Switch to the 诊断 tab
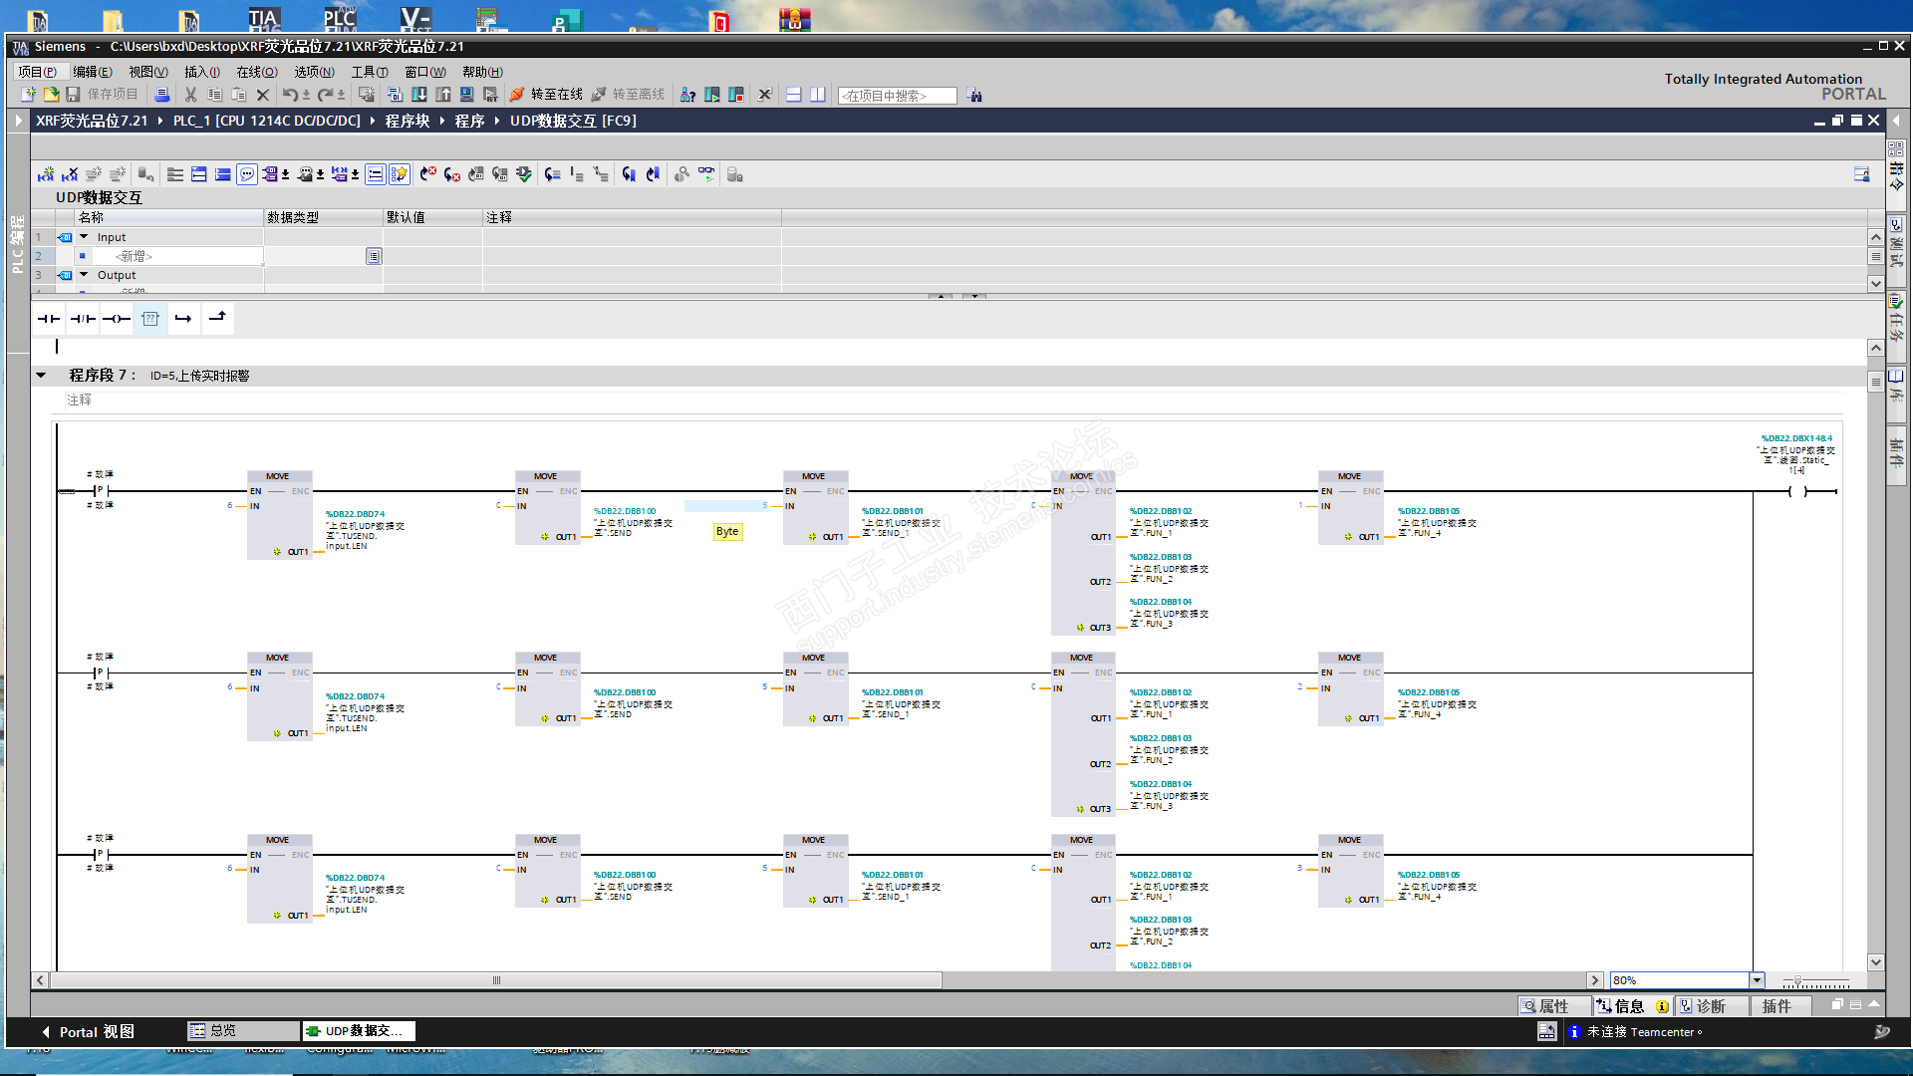1913x1076 pixels. pyautogui.click(x=1710, y=1006)
